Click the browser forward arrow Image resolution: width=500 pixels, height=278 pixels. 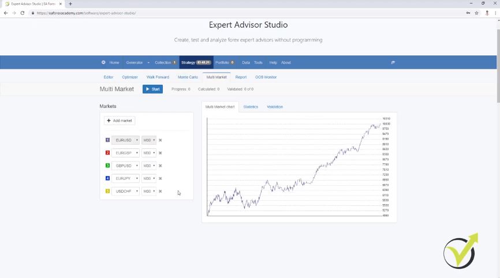point(14,13)
